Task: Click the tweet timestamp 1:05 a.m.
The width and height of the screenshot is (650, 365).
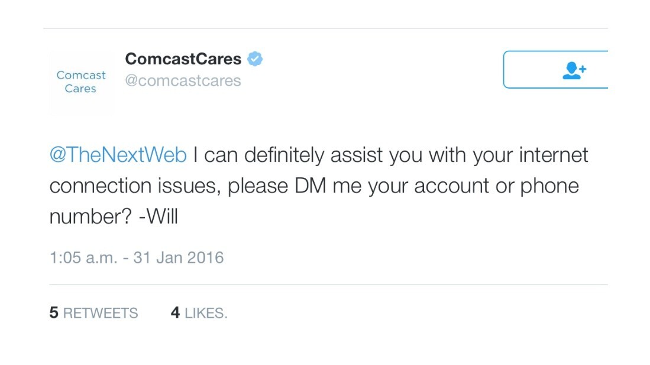Action: click(83, 258)
